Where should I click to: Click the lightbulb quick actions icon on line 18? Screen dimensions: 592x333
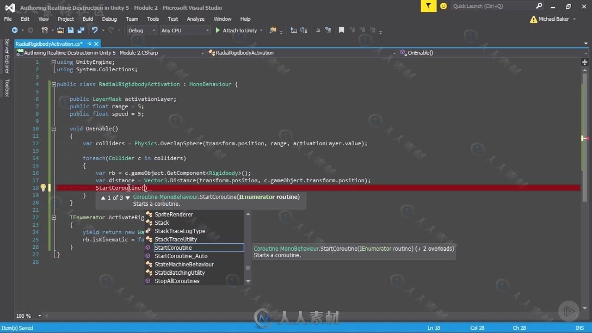[43, 188]
